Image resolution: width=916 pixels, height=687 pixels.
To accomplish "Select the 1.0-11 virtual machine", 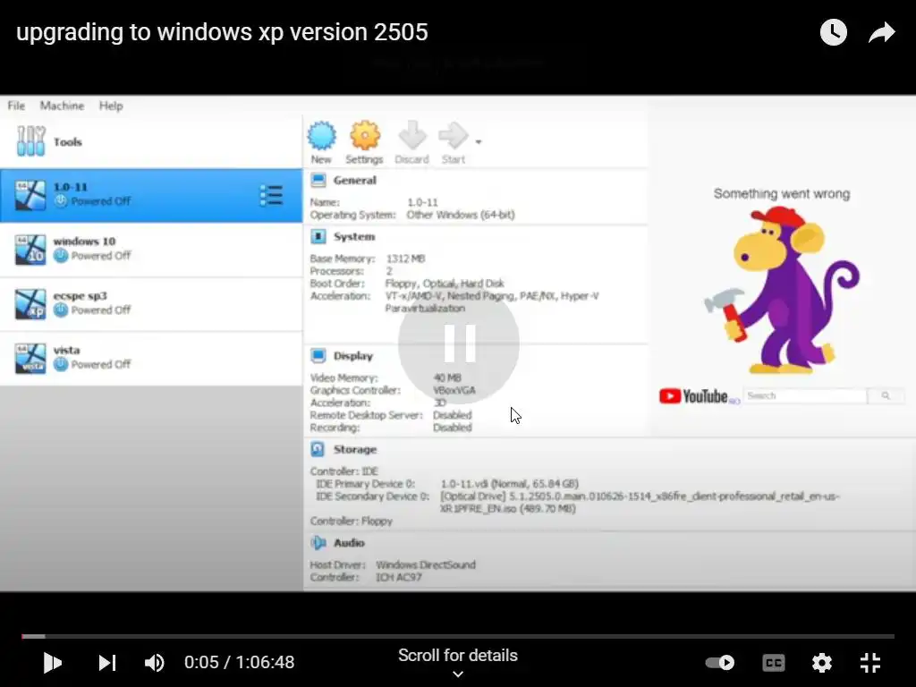I will [x=150, y=195].
